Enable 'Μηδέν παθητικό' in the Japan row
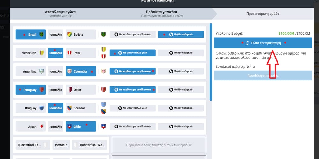This screenshot has width=319, height=159. [181, 127]
